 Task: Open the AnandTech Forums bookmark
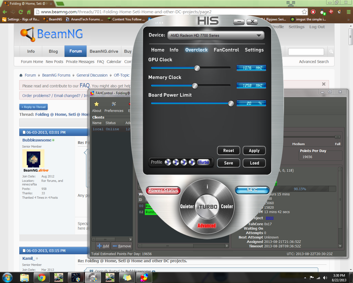(x=84, y=19)
